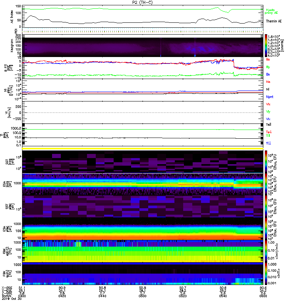Click the ROI panel label
This screenshot has height=304, width=285.
click(x=16, y=31)
